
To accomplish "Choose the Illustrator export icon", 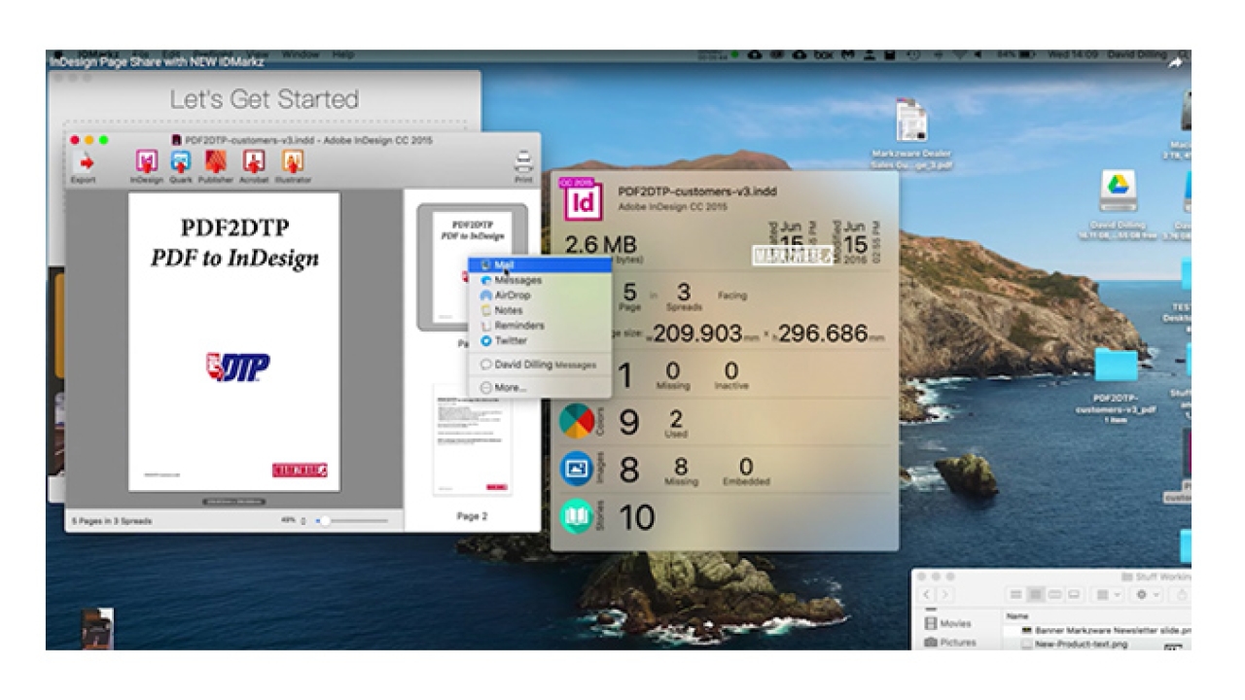I will [293, 161].
